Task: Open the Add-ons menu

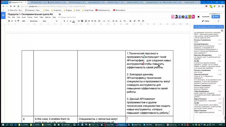Action: tap(48, 17)
